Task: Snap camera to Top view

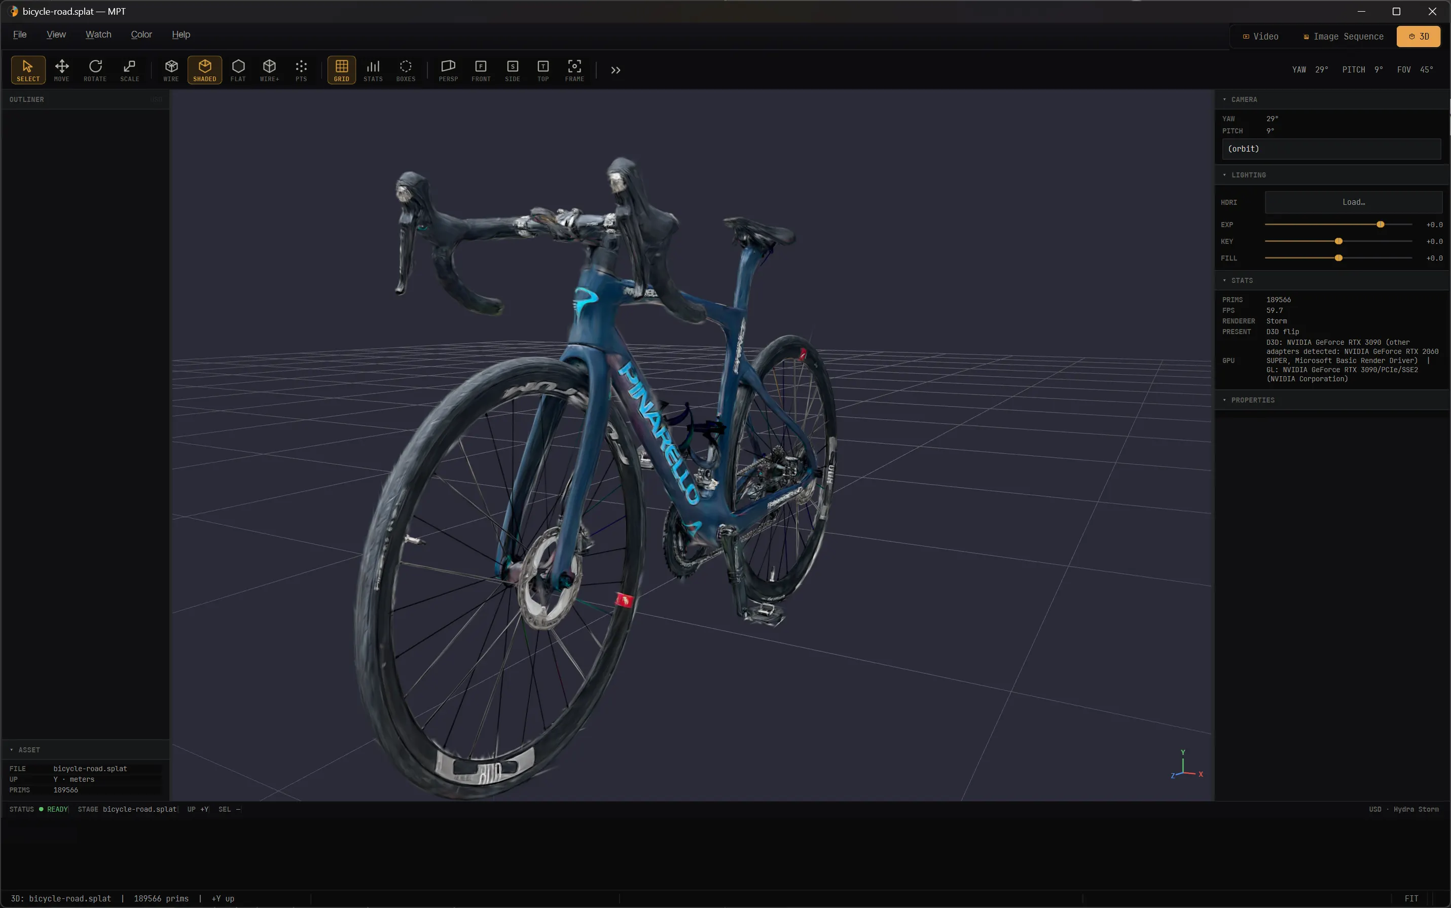Action: [543, 70]
